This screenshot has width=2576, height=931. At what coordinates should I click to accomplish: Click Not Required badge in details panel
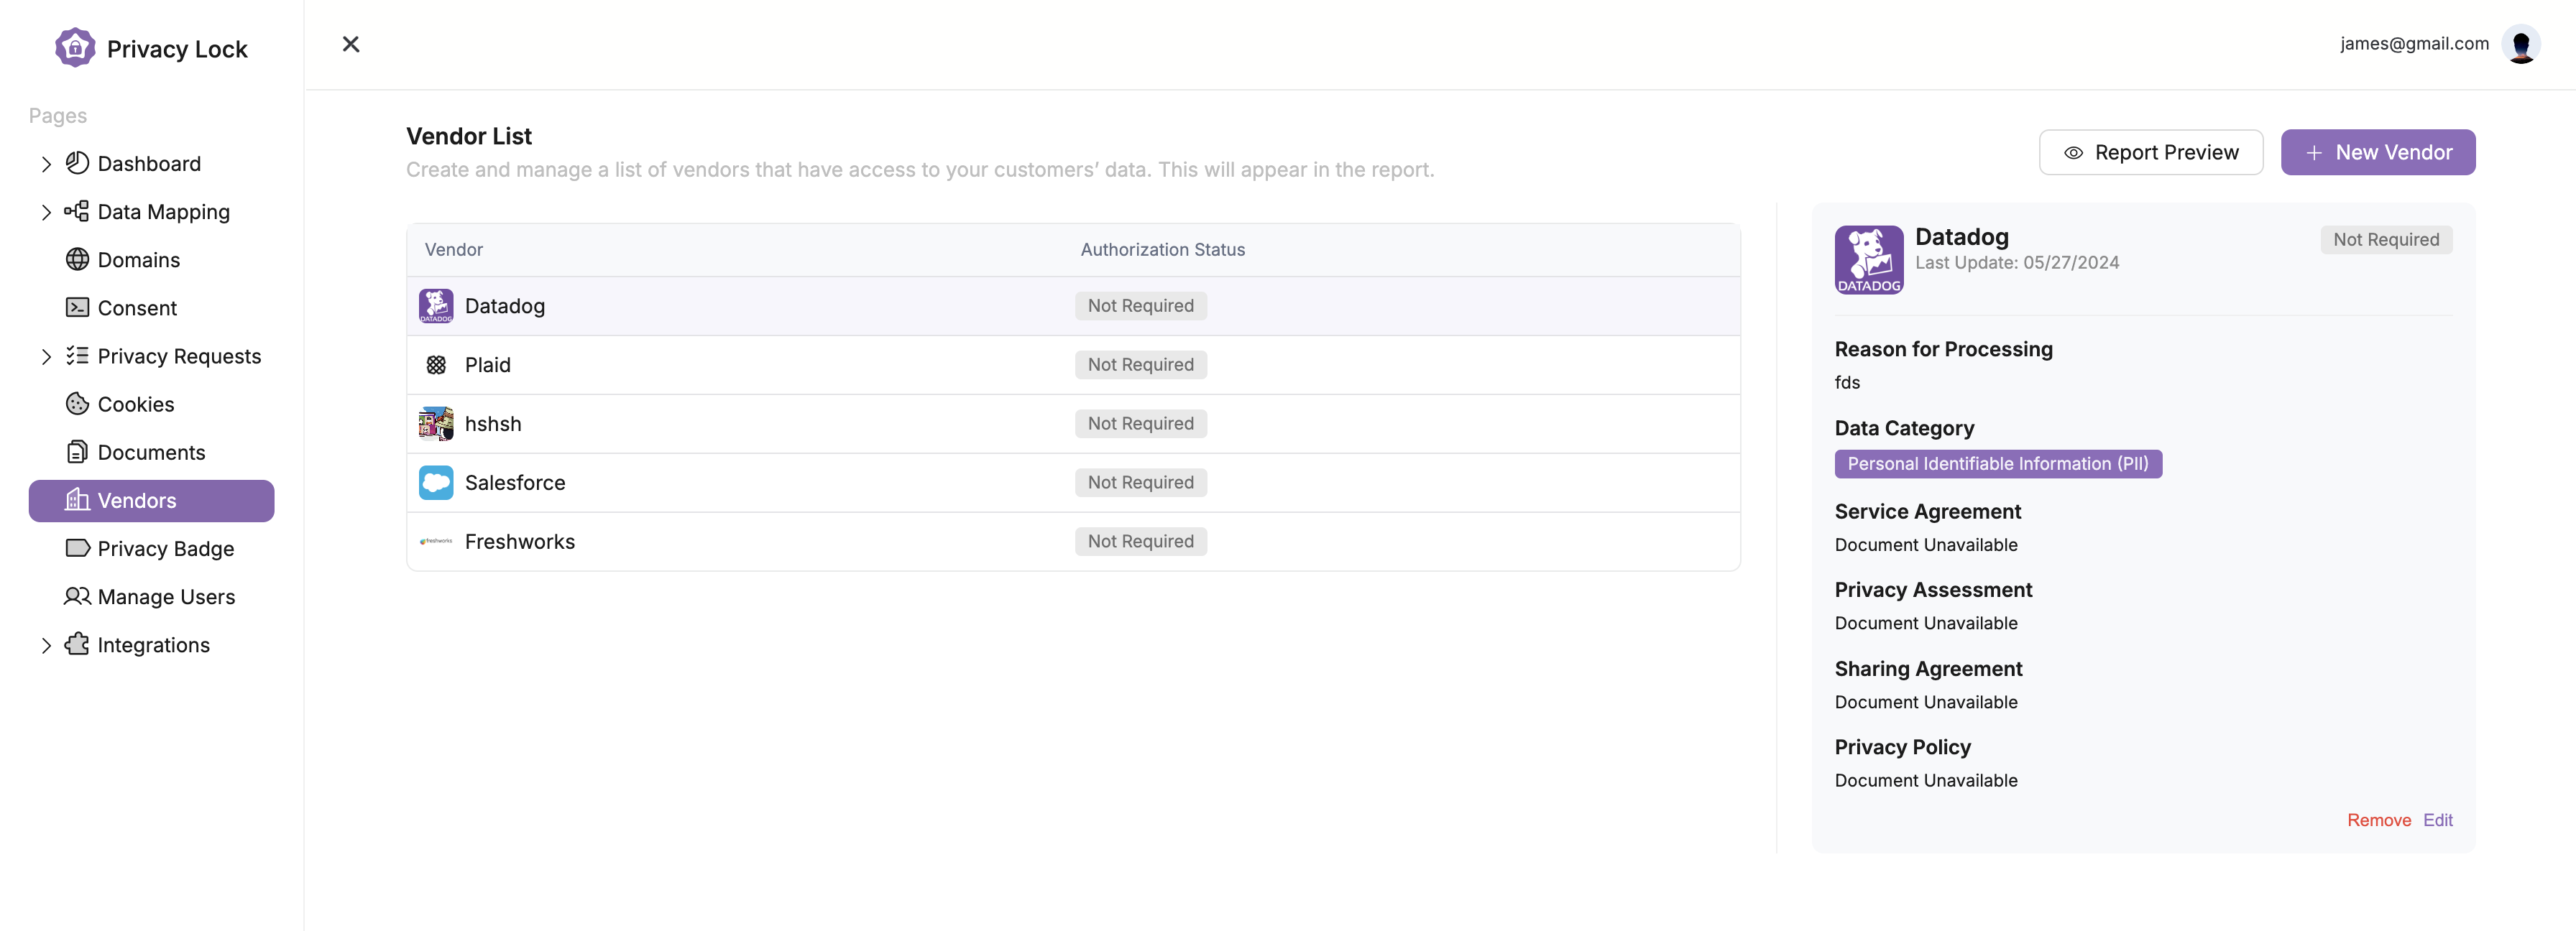pyautogui.click(x=2386, y=240)
